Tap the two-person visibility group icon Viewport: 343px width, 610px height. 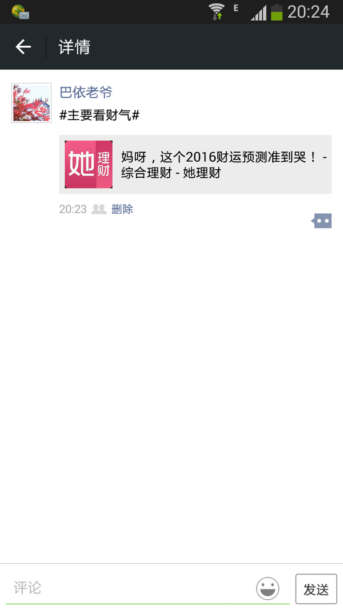pyautogui.click(x=99, y=209)
